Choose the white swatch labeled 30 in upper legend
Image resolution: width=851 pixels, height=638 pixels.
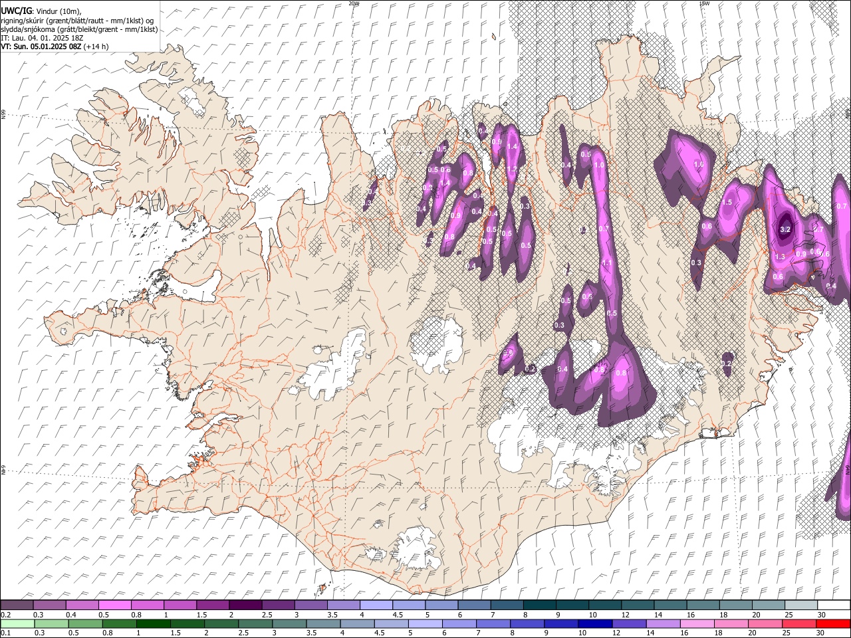[x=833, y=605]
